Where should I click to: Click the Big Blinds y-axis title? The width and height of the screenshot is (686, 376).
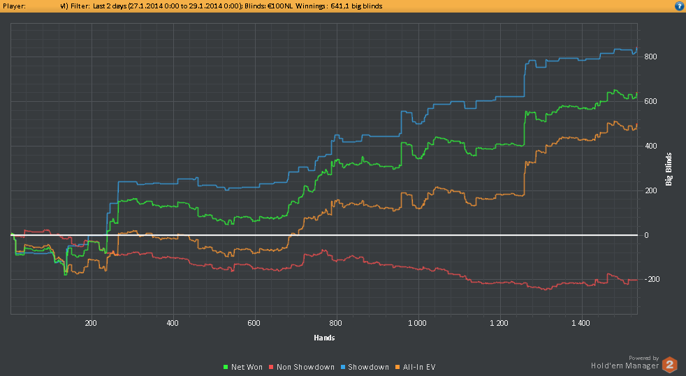click(669, 169)
